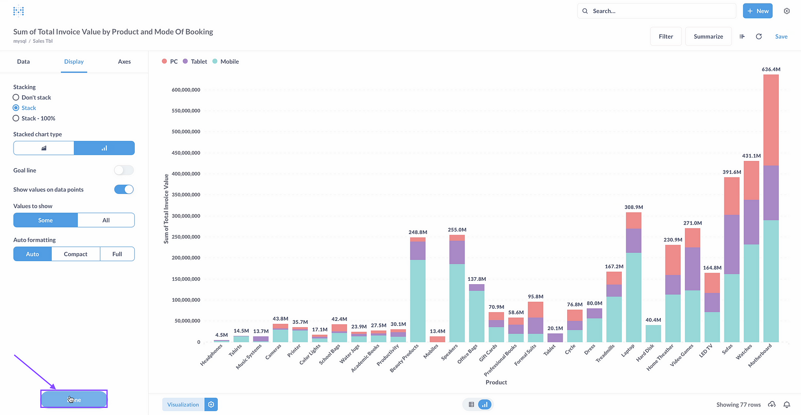Select the Don't stack radio option
Viewport: 801px width, 415px height.
(16, 98)
